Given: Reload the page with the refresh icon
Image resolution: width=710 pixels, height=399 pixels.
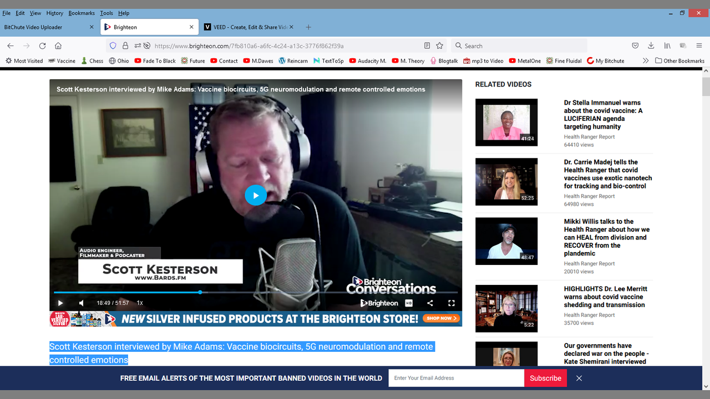Looking at the screenshot, I should [x=42, y=46].
